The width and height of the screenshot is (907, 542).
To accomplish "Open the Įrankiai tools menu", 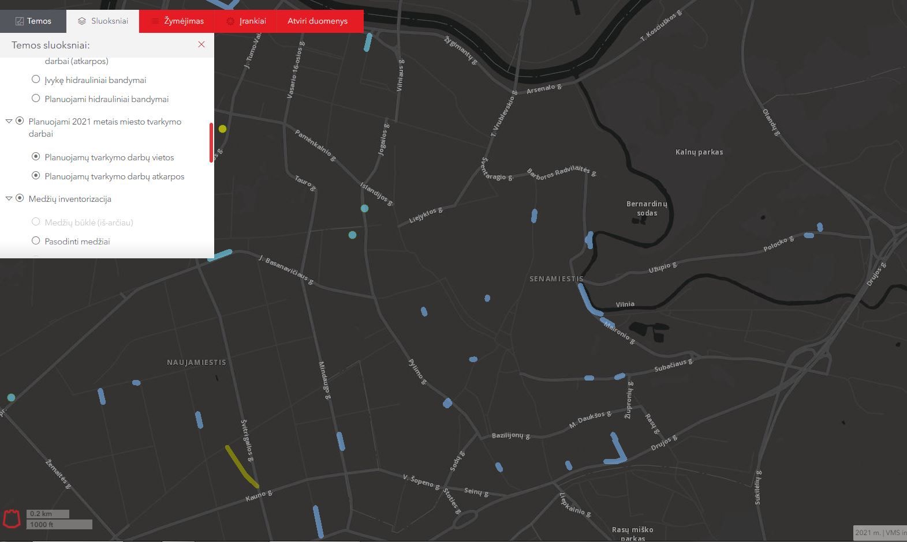I will point(246,21).
